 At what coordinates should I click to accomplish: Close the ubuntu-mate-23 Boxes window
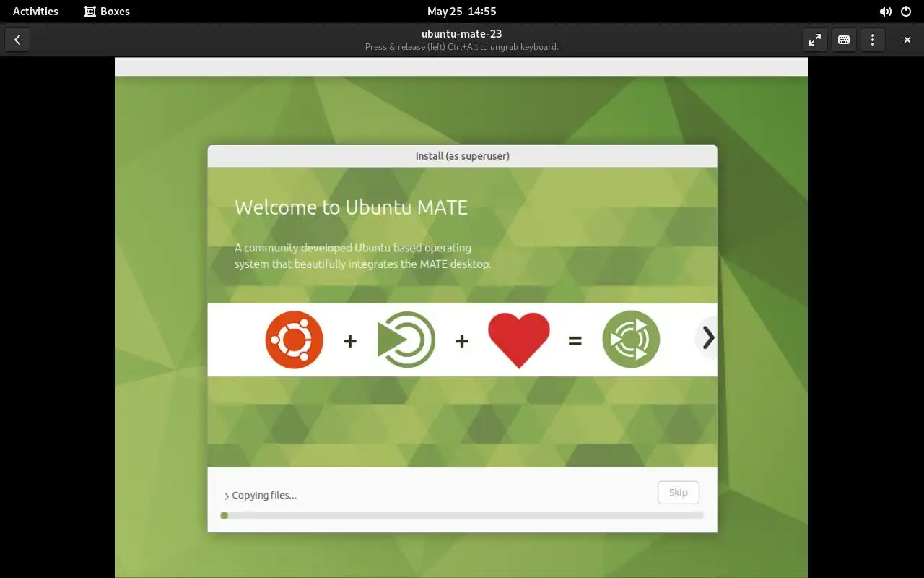tap(907, 40)
